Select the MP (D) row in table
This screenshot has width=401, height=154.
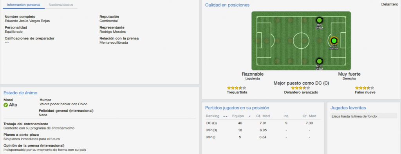pyautogui.click(x=263, y=130)
